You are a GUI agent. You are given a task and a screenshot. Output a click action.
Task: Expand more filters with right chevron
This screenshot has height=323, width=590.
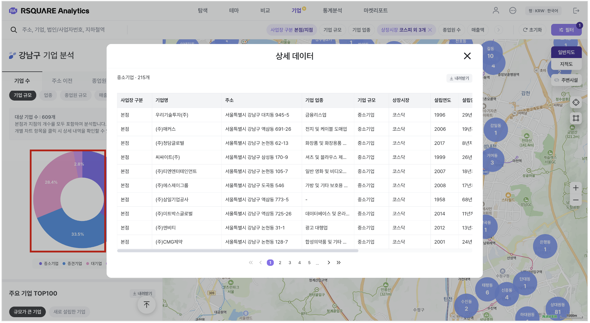499,30
